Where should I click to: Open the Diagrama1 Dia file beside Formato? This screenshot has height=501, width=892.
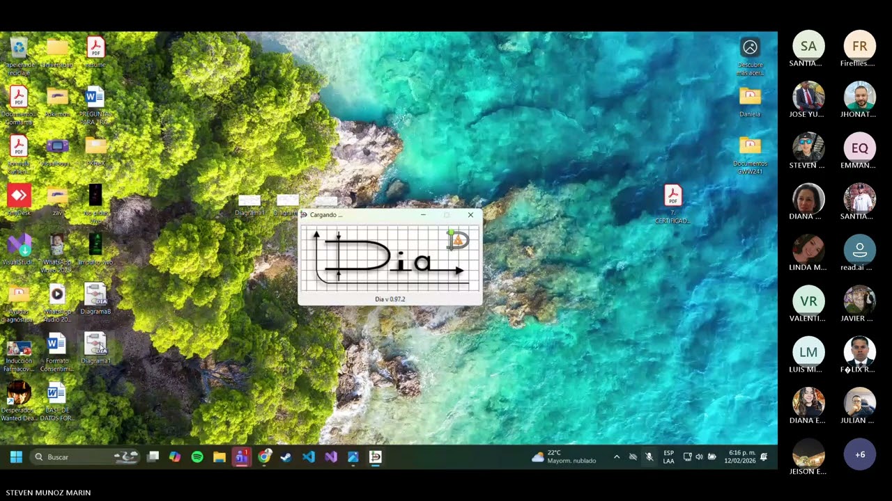pos(95,349)
